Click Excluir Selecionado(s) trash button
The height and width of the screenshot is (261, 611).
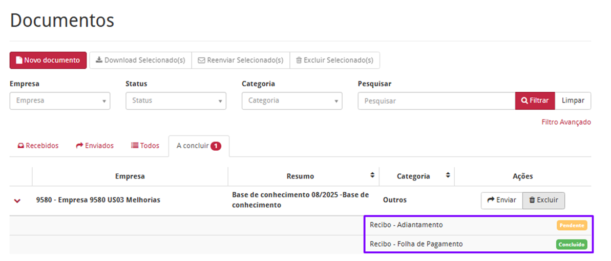[x=334, y=60]
